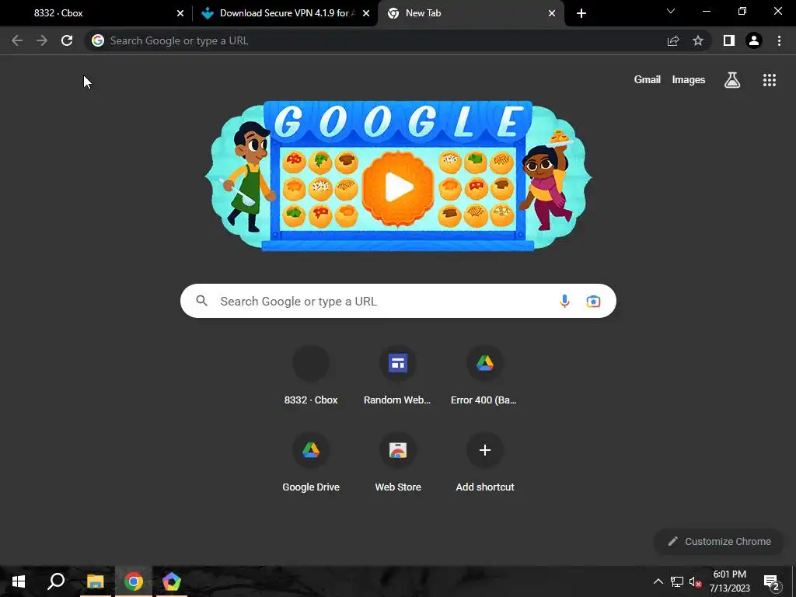Open a new browser tab
The image size is (796, 597).
(581, 13)
